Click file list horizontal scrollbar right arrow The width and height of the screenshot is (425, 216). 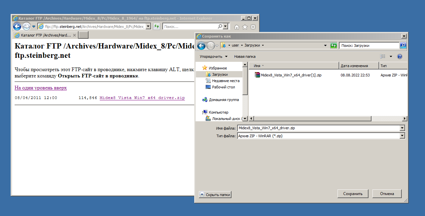pyautogui.click(x=405, y=119)
